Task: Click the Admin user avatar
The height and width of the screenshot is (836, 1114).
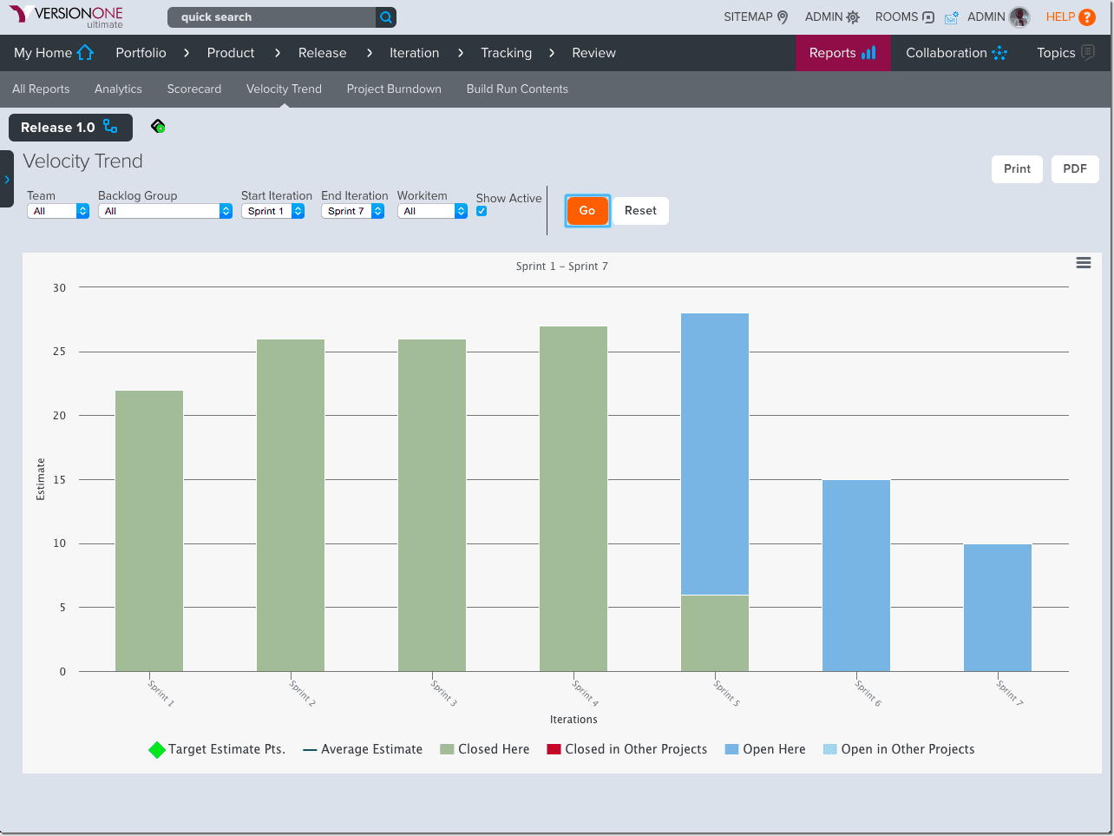Action: 1019,17
